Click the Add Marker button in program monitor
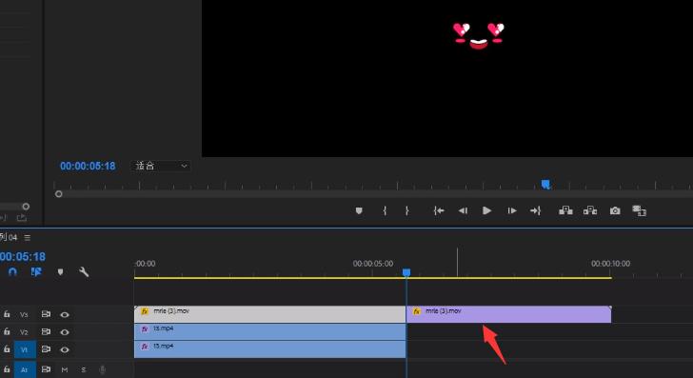Screen dimensions: 693x378 pos(359,210)
